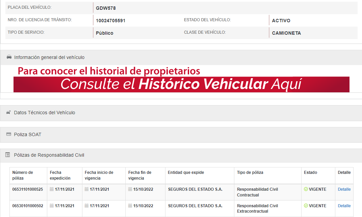Click the Fecha fin de vigencia header
Viewport: 362px width, 217px height.
140,175
